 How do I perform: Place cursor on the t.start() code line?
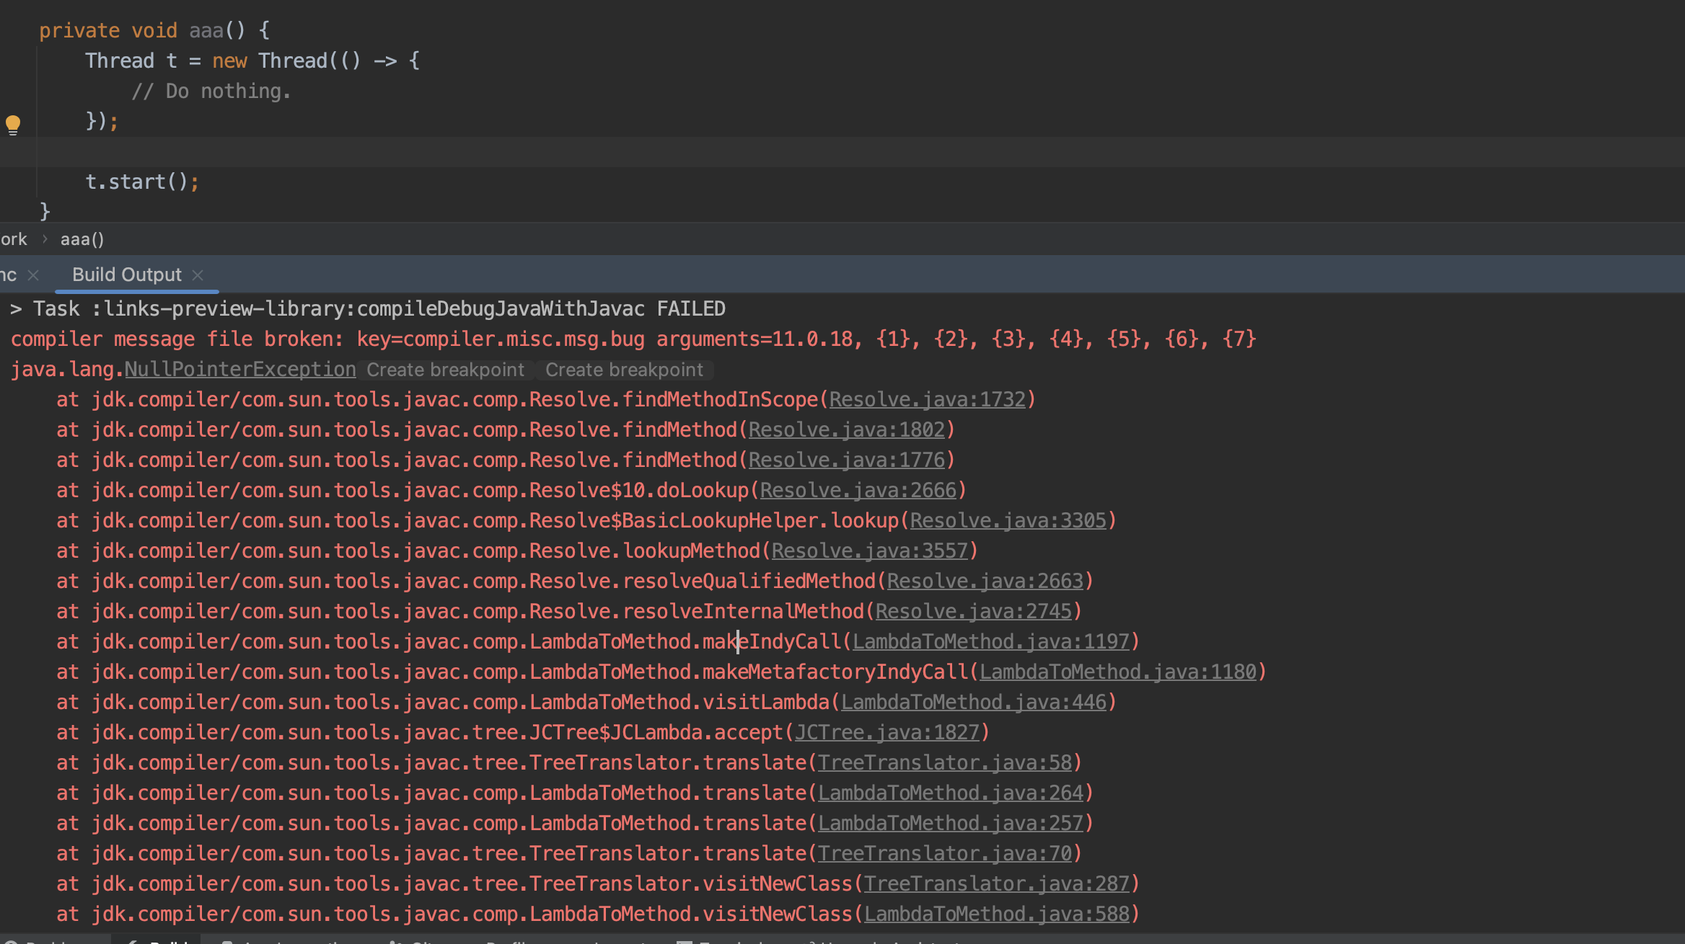(x=141, y=182)
